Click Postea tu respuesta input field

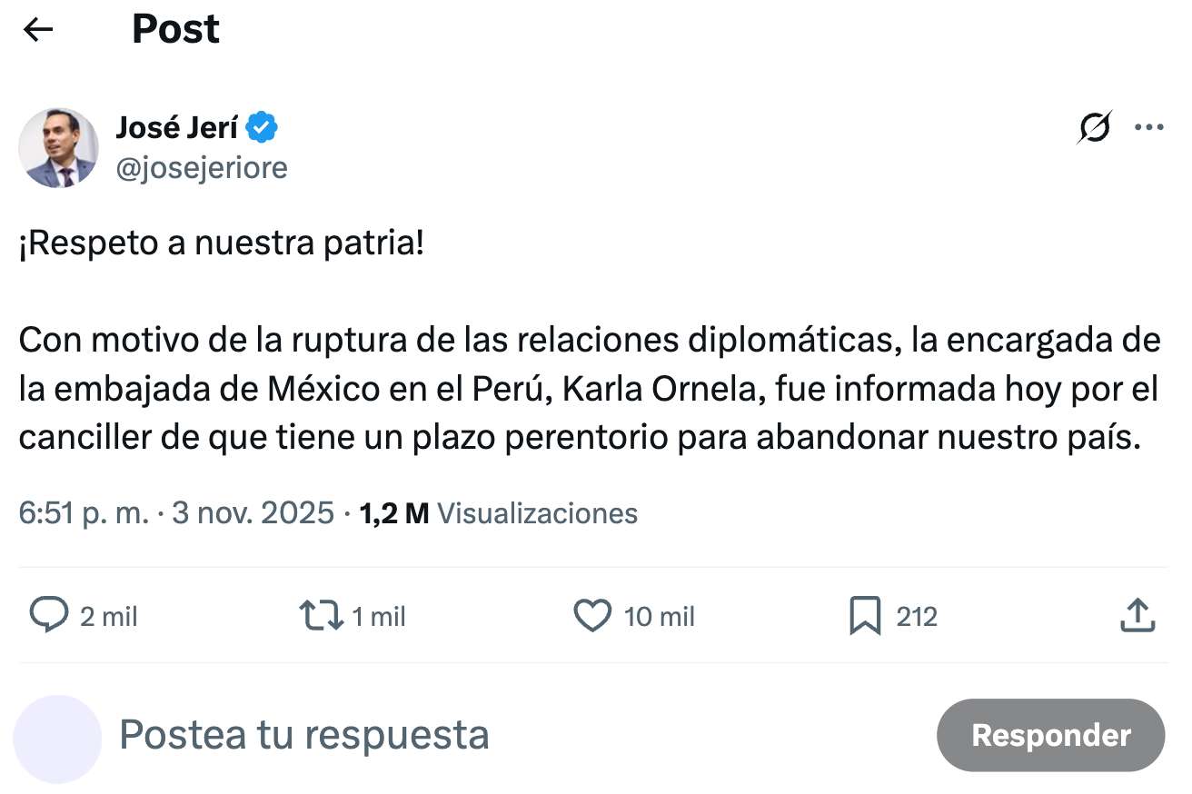click(306, 736)
